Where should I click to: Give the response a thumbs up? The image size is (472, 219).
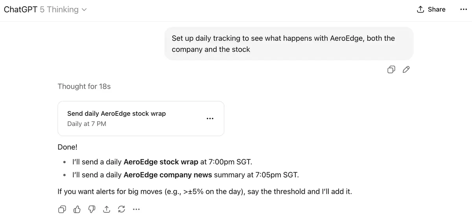(77, 210)
